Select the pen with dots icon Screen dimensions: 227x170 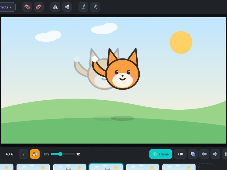95,7
